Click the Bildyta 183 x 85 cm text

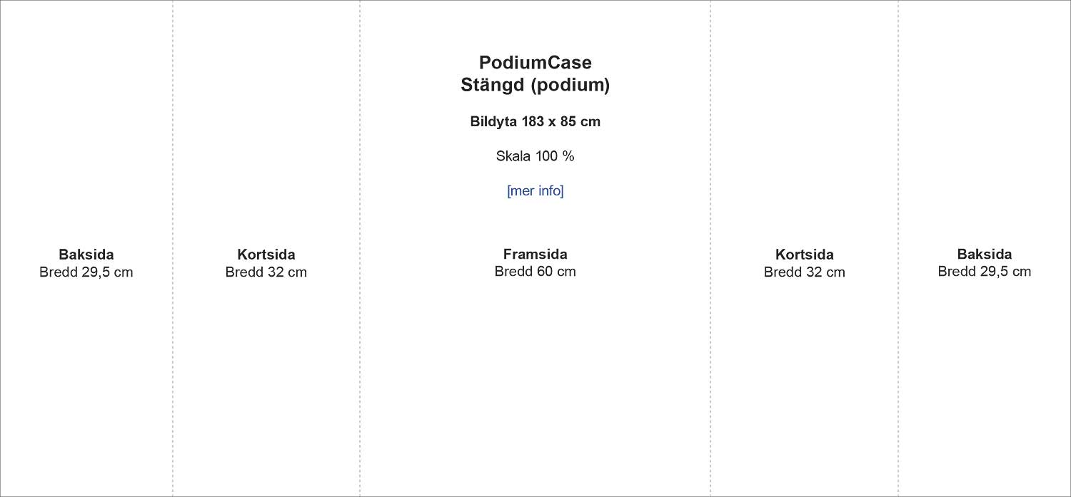(x=535, y=122)
